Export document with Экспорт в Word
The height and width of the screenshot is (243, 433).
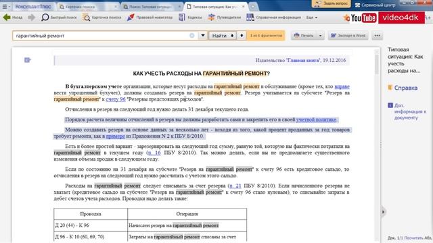[348, 36]
